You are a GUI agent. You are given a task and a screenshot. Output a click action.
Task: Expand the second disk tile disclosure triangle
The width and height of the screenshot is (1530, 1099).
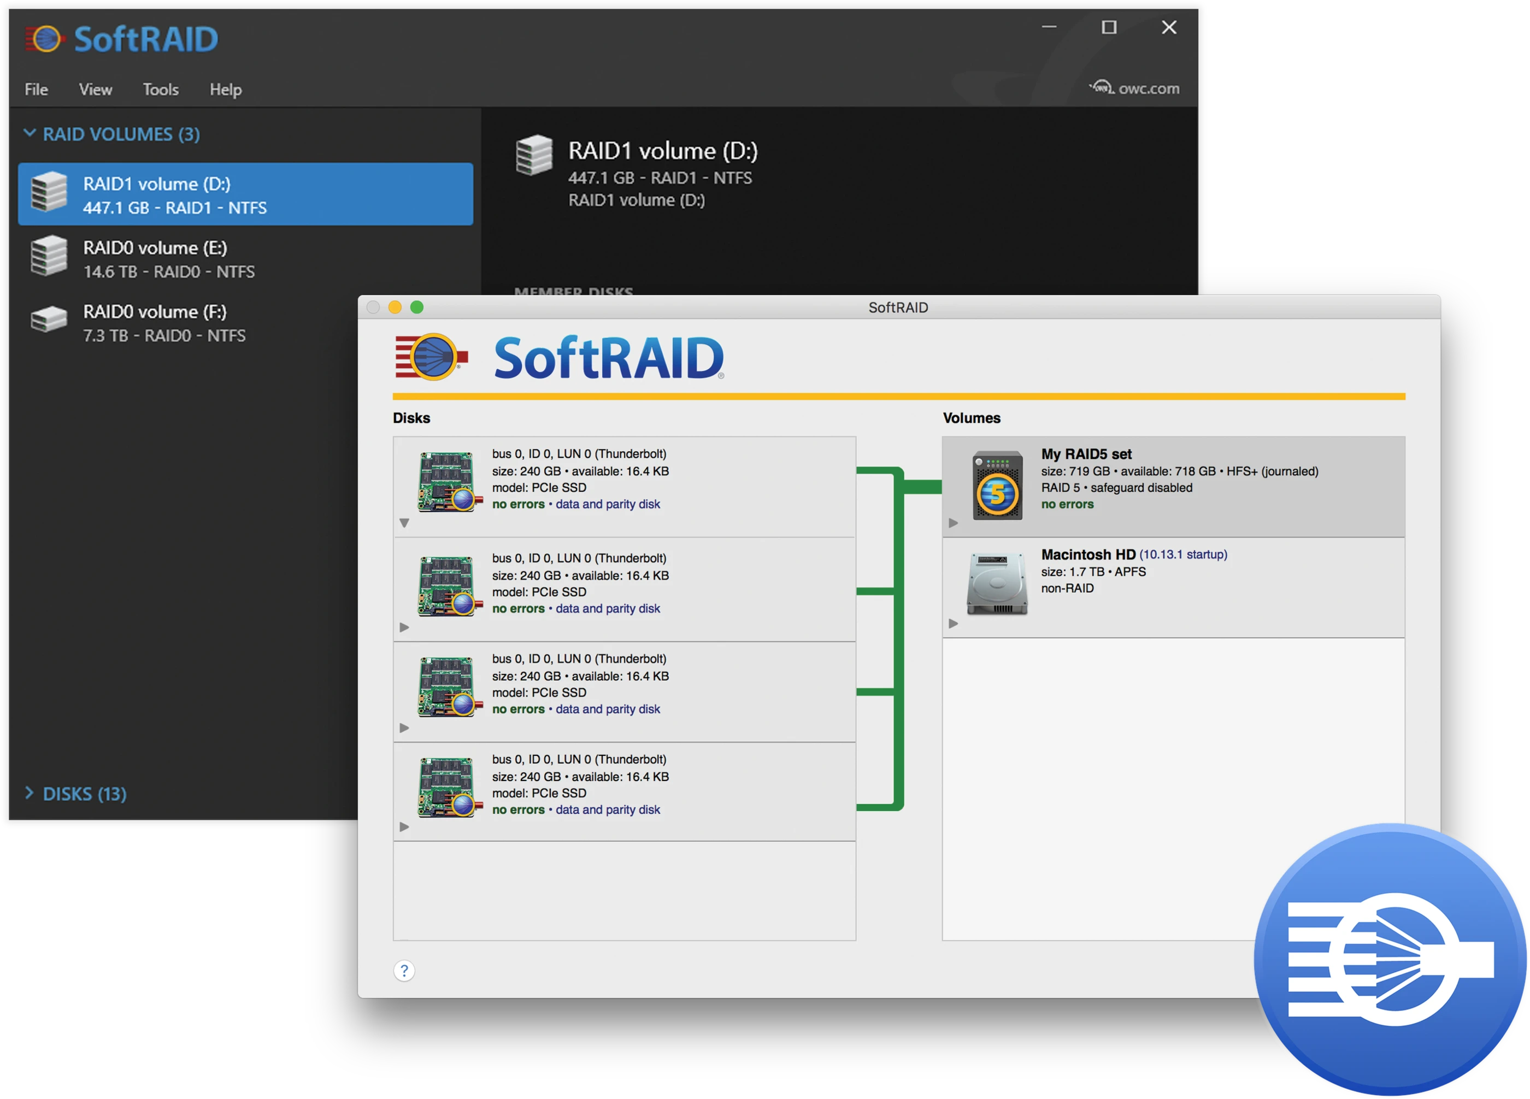(404, 627)
